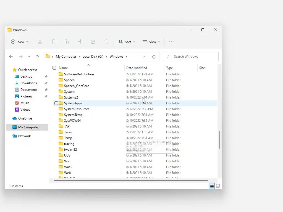283x212 pixels.
Task: Click the pin icon next to Downloads
Action: [46, 83]
